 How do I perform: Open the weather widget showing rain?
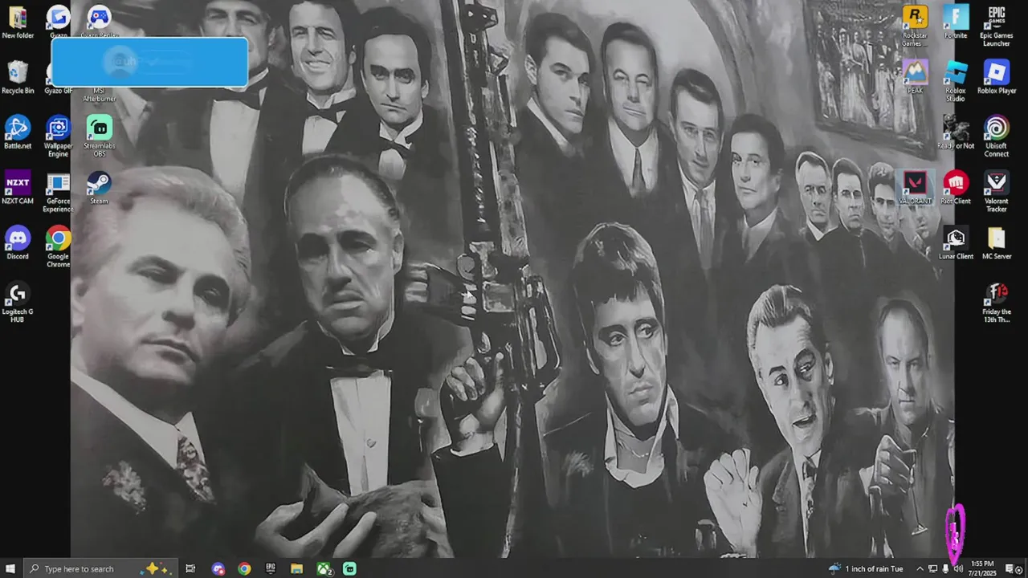866,568
